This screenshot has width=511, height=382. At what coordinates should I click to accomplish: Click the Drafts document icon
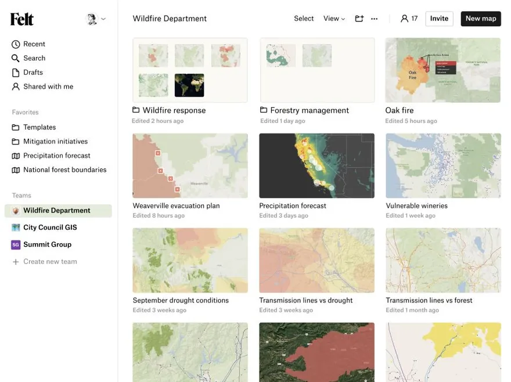pos(16,73)
